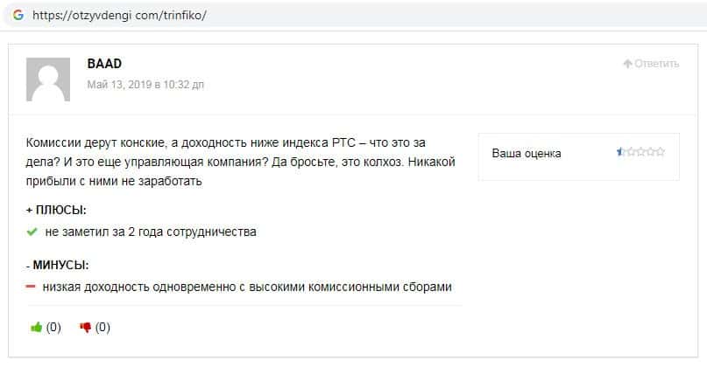Click the Google icon in the address bar
This screenshot has height=367, width=707.
pos(18,16)
